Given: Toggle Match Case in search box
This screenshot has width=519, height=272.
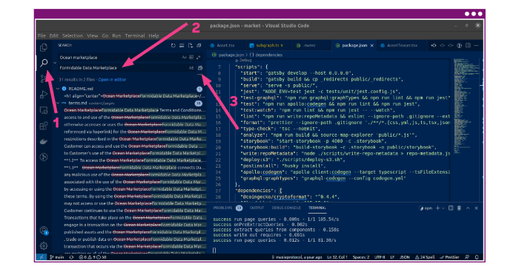Looking at the screenshot, I should point(185,58).
